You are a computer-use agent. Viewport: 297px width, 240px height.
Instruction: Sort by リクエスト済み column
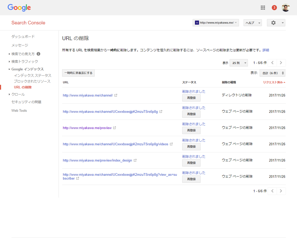pos(274,82)
